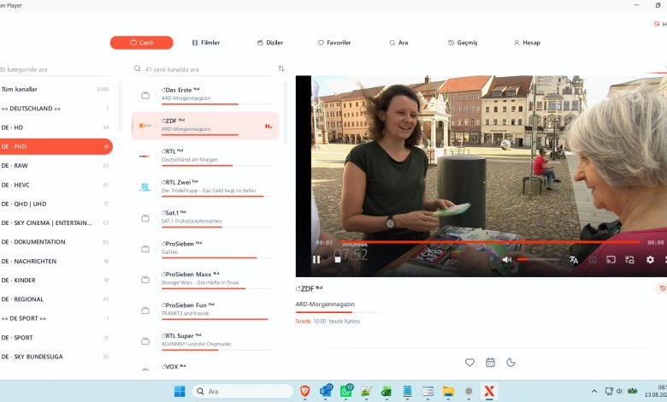
Task: Mute audio via the speaker icon
Action: tap(506, 259)
